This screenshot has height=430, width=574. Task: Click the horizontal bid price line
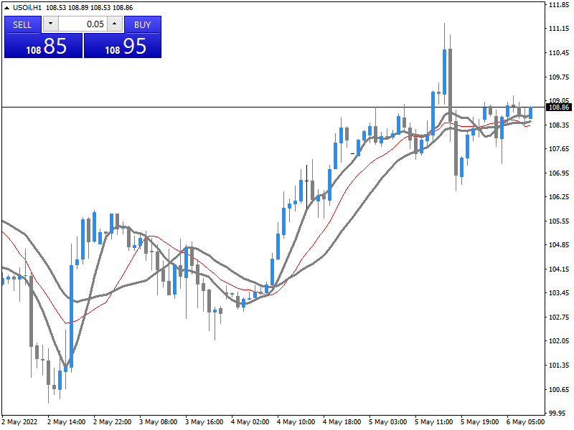(x=215, y=107)
